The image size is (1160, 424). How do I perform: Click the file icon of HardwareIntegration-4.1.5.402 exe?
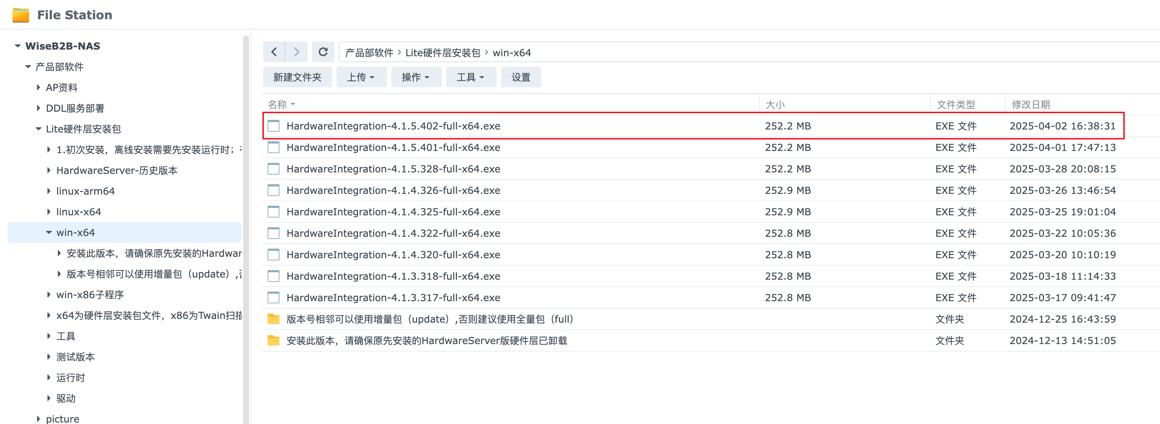click(x=274, y=126)
